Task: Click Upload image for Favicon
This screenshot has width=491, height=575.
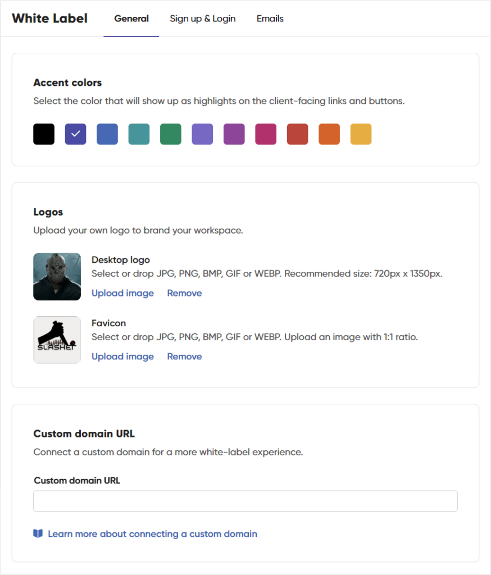Action: coord(122,357)
